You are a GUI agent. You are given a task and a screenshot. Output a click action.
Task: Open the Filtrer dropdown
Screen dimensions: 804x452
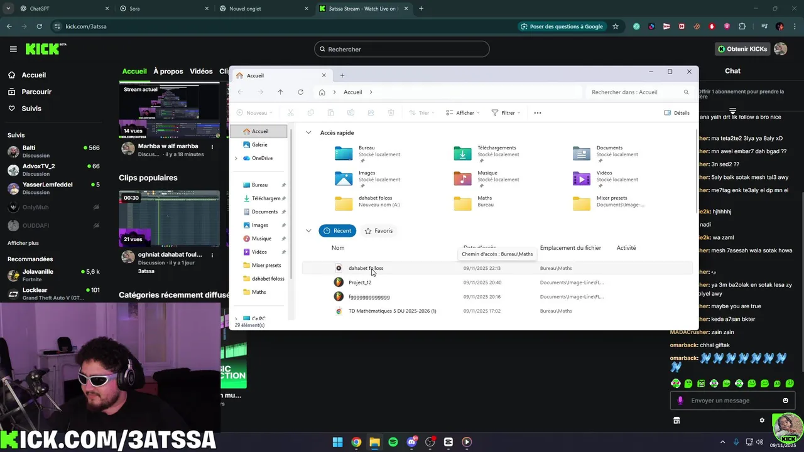click(506, 113)
